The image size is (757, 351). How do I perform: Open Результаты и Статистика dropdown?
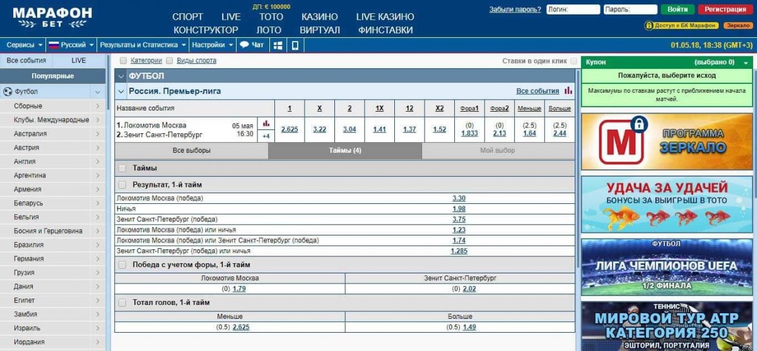tap(143, 45)
